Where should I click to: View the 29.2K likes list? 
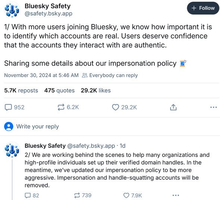pos(96,90)
